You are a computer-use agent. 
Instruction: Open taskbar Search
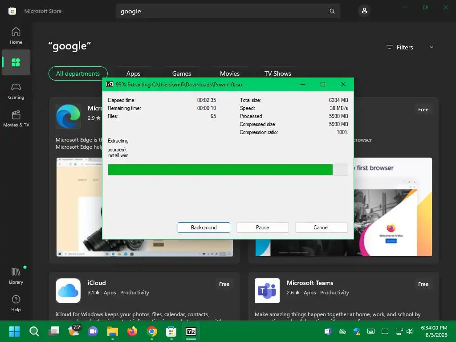[x=34, y=331]
